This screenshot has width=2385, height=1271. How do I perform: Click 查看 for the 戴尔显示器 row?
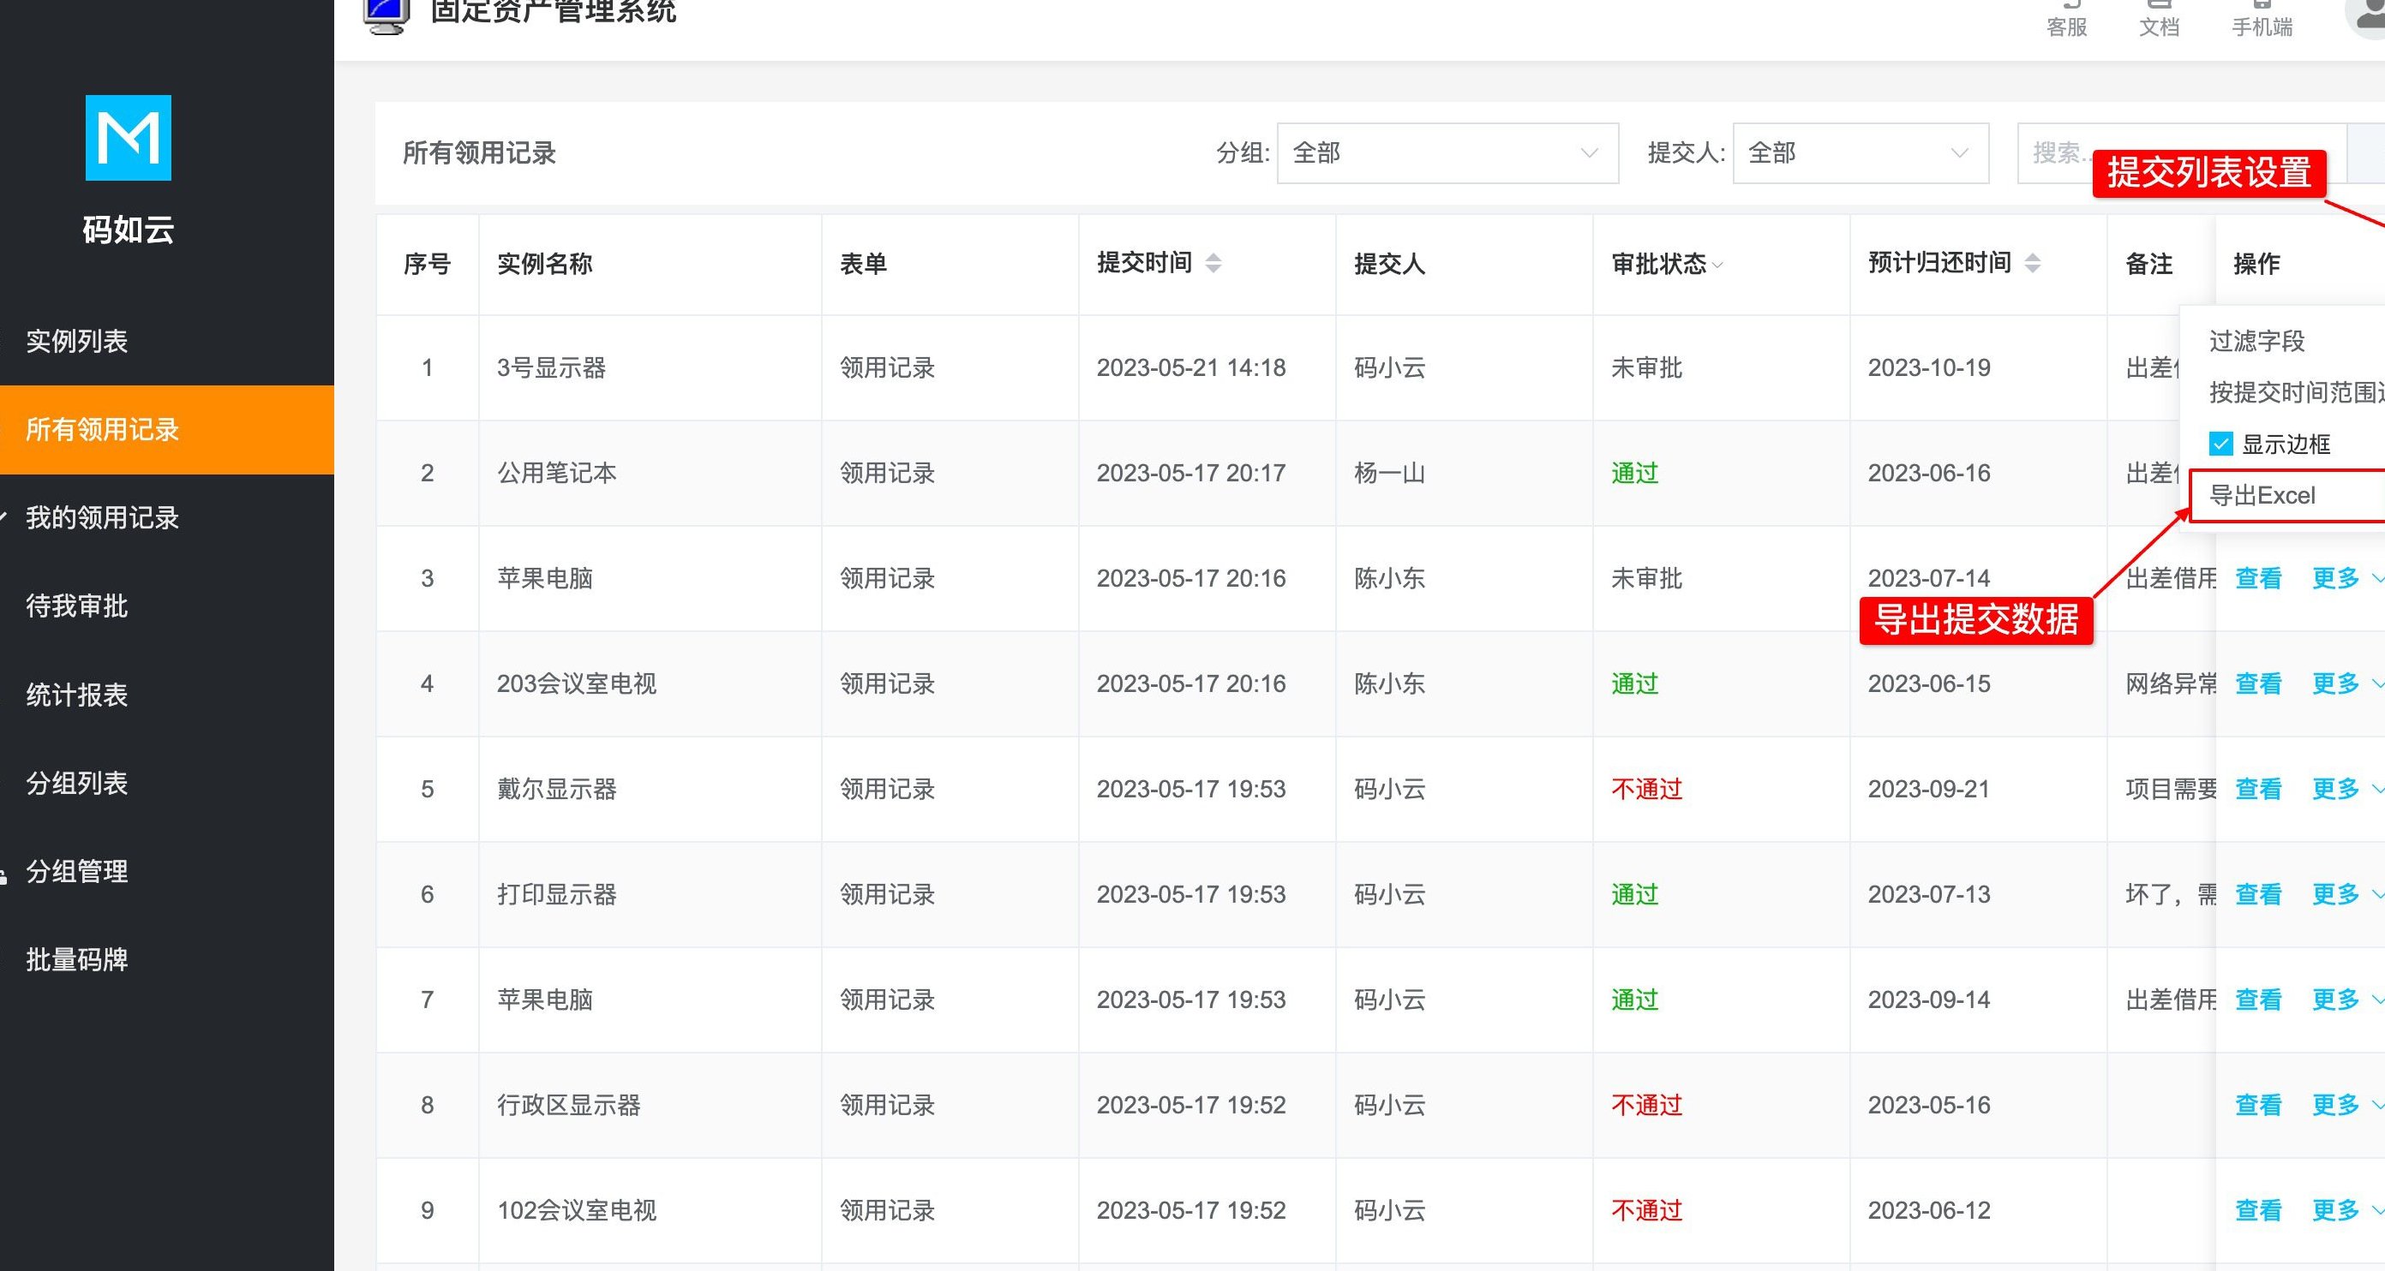(x=2258, y=789)
